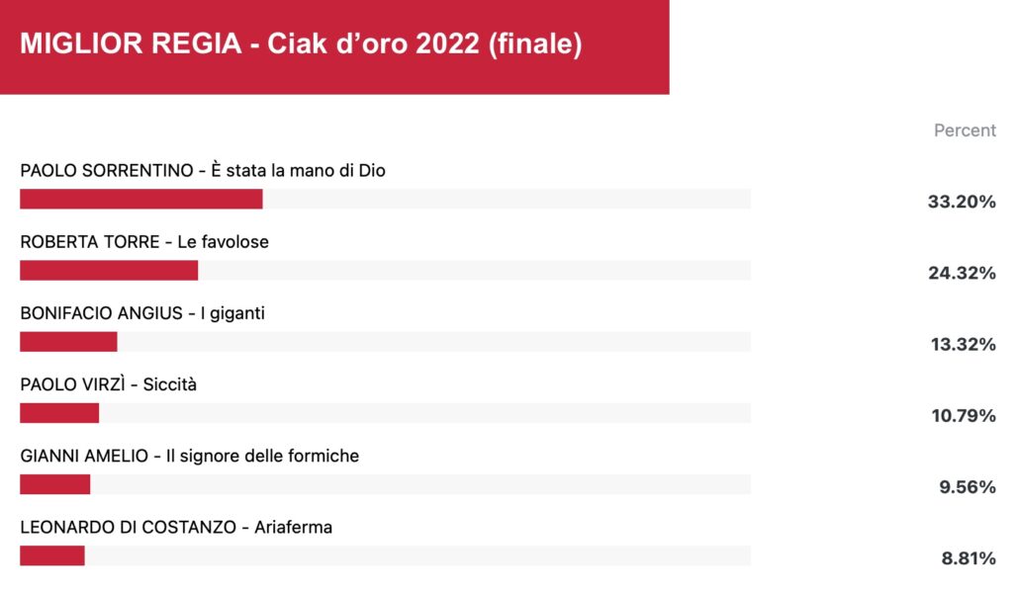Select the LEONARDO DI COSTANZO - Ariaferma label
This screenshot has height=592, width=1013.
coord(176,528)
